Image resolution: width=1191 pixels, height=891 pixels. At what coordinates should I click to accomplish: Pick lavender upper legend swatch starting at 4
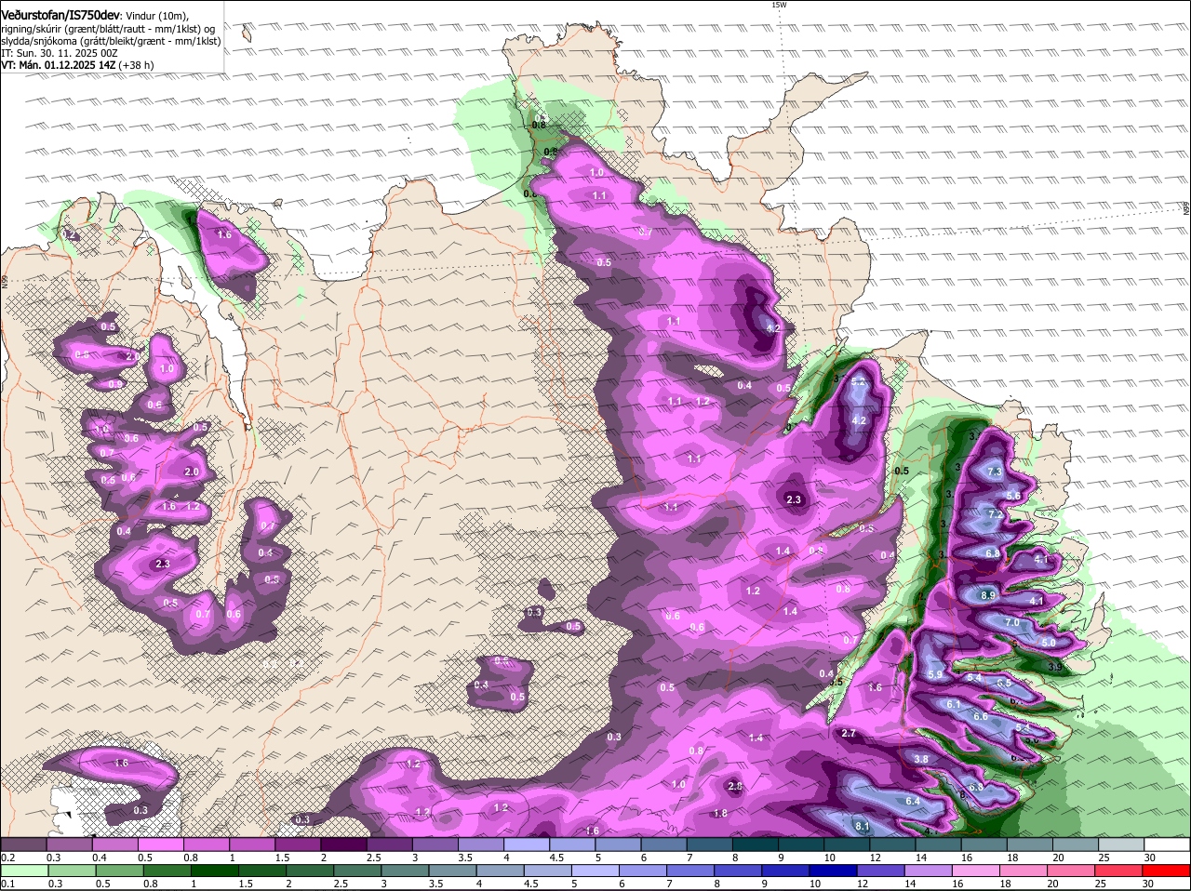click(527, 844)
